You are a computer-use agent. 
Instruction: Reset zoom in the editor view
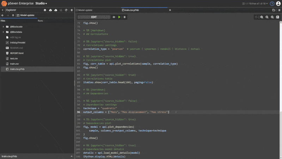[272, 17]
